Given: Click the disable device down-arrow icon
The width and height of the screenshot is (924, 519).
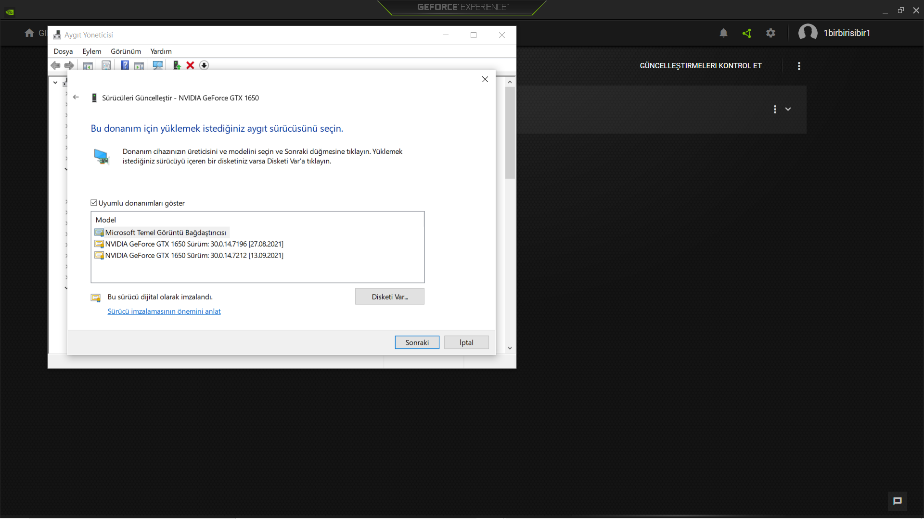Looking at the screenshot, I should click(x=204, y=65).
